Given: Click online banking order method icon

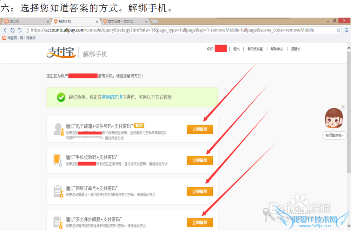Looking at the screenshot, I should tap(58, 191).
